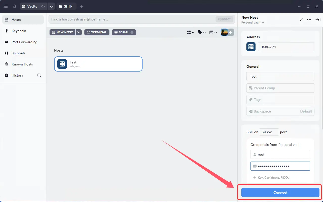This screenshot has height=202, width=323.
Task: Add new tab with plus icon
Action: click(81, 6)
